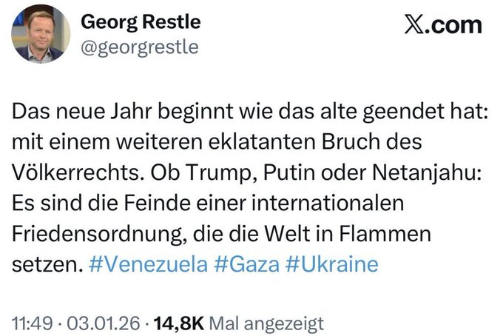Click the X logo icon
This screenshot has width=503, height=336.
(x=419, y=25)
